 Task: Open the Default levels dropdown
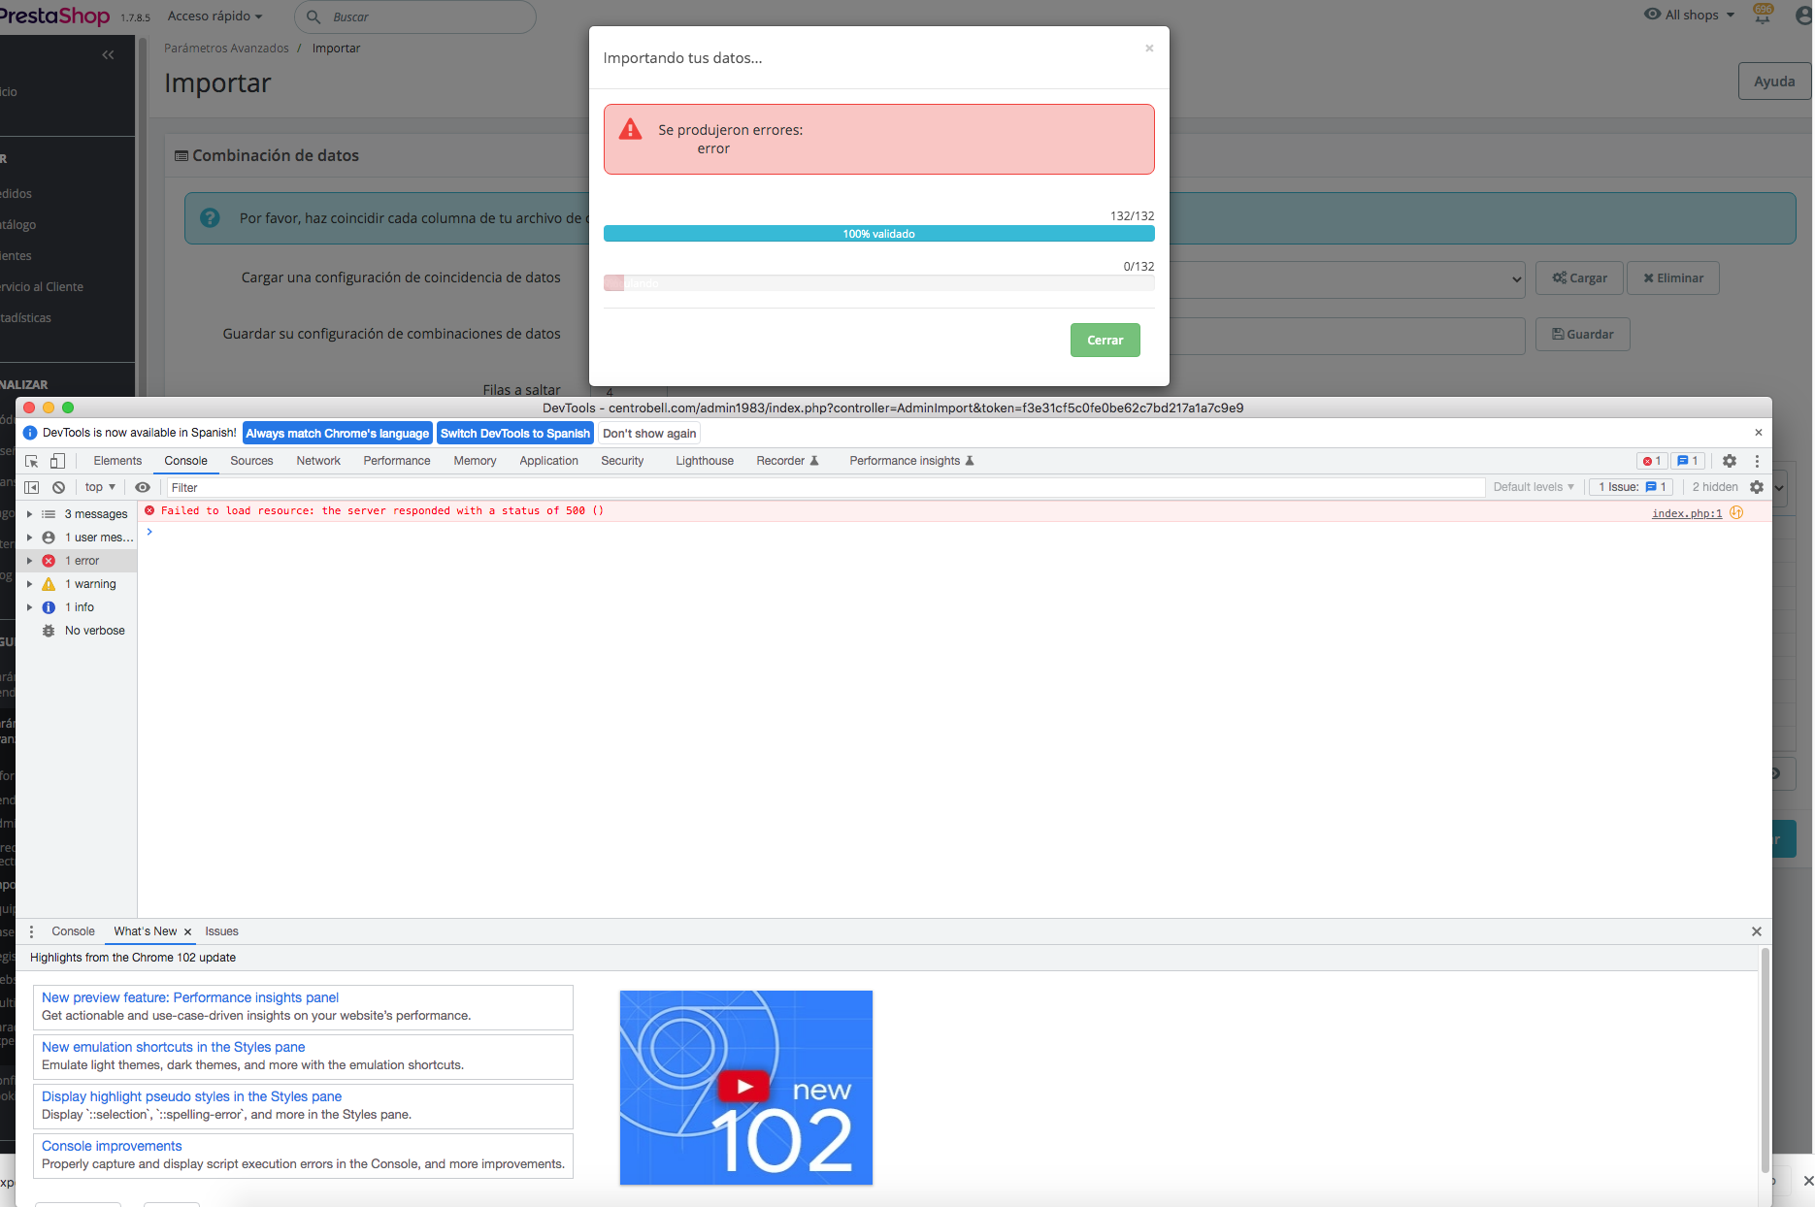(1534, 487)
